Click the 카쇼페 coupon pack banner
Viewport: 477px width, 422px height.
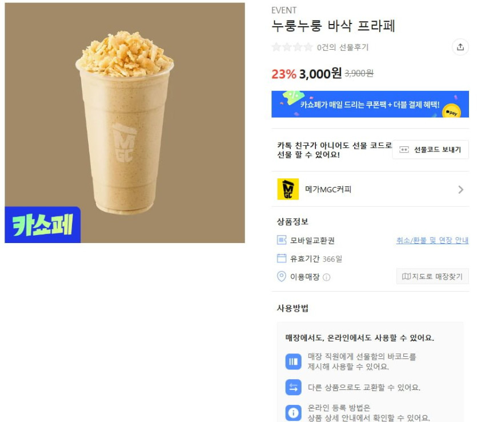pos(370,104)
